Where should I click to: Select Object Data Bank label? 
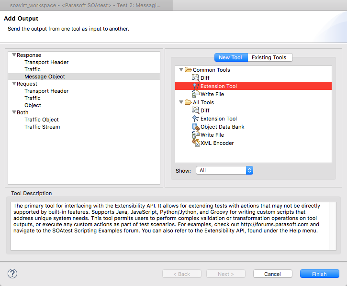[223, 127]
